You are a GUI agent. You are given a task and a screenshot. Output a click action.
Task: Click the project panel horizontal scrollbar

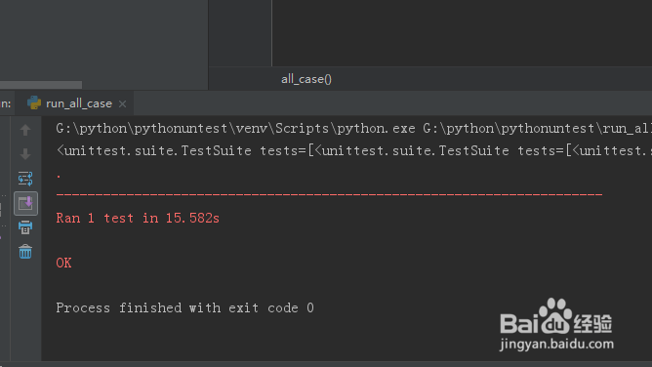[41, 85]
